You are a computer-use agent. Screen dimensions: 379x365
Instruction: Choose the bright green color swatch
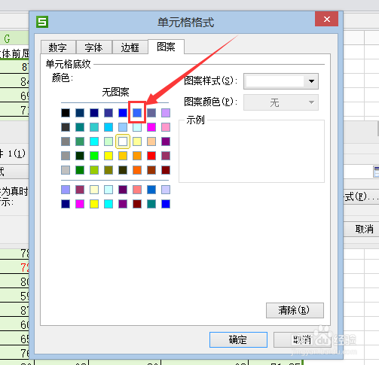[x=94, y=156]
